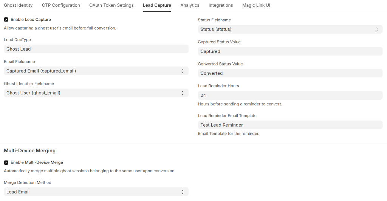
Task: Go to OAuth Token Settings tab
Action: tap(111, 5)
